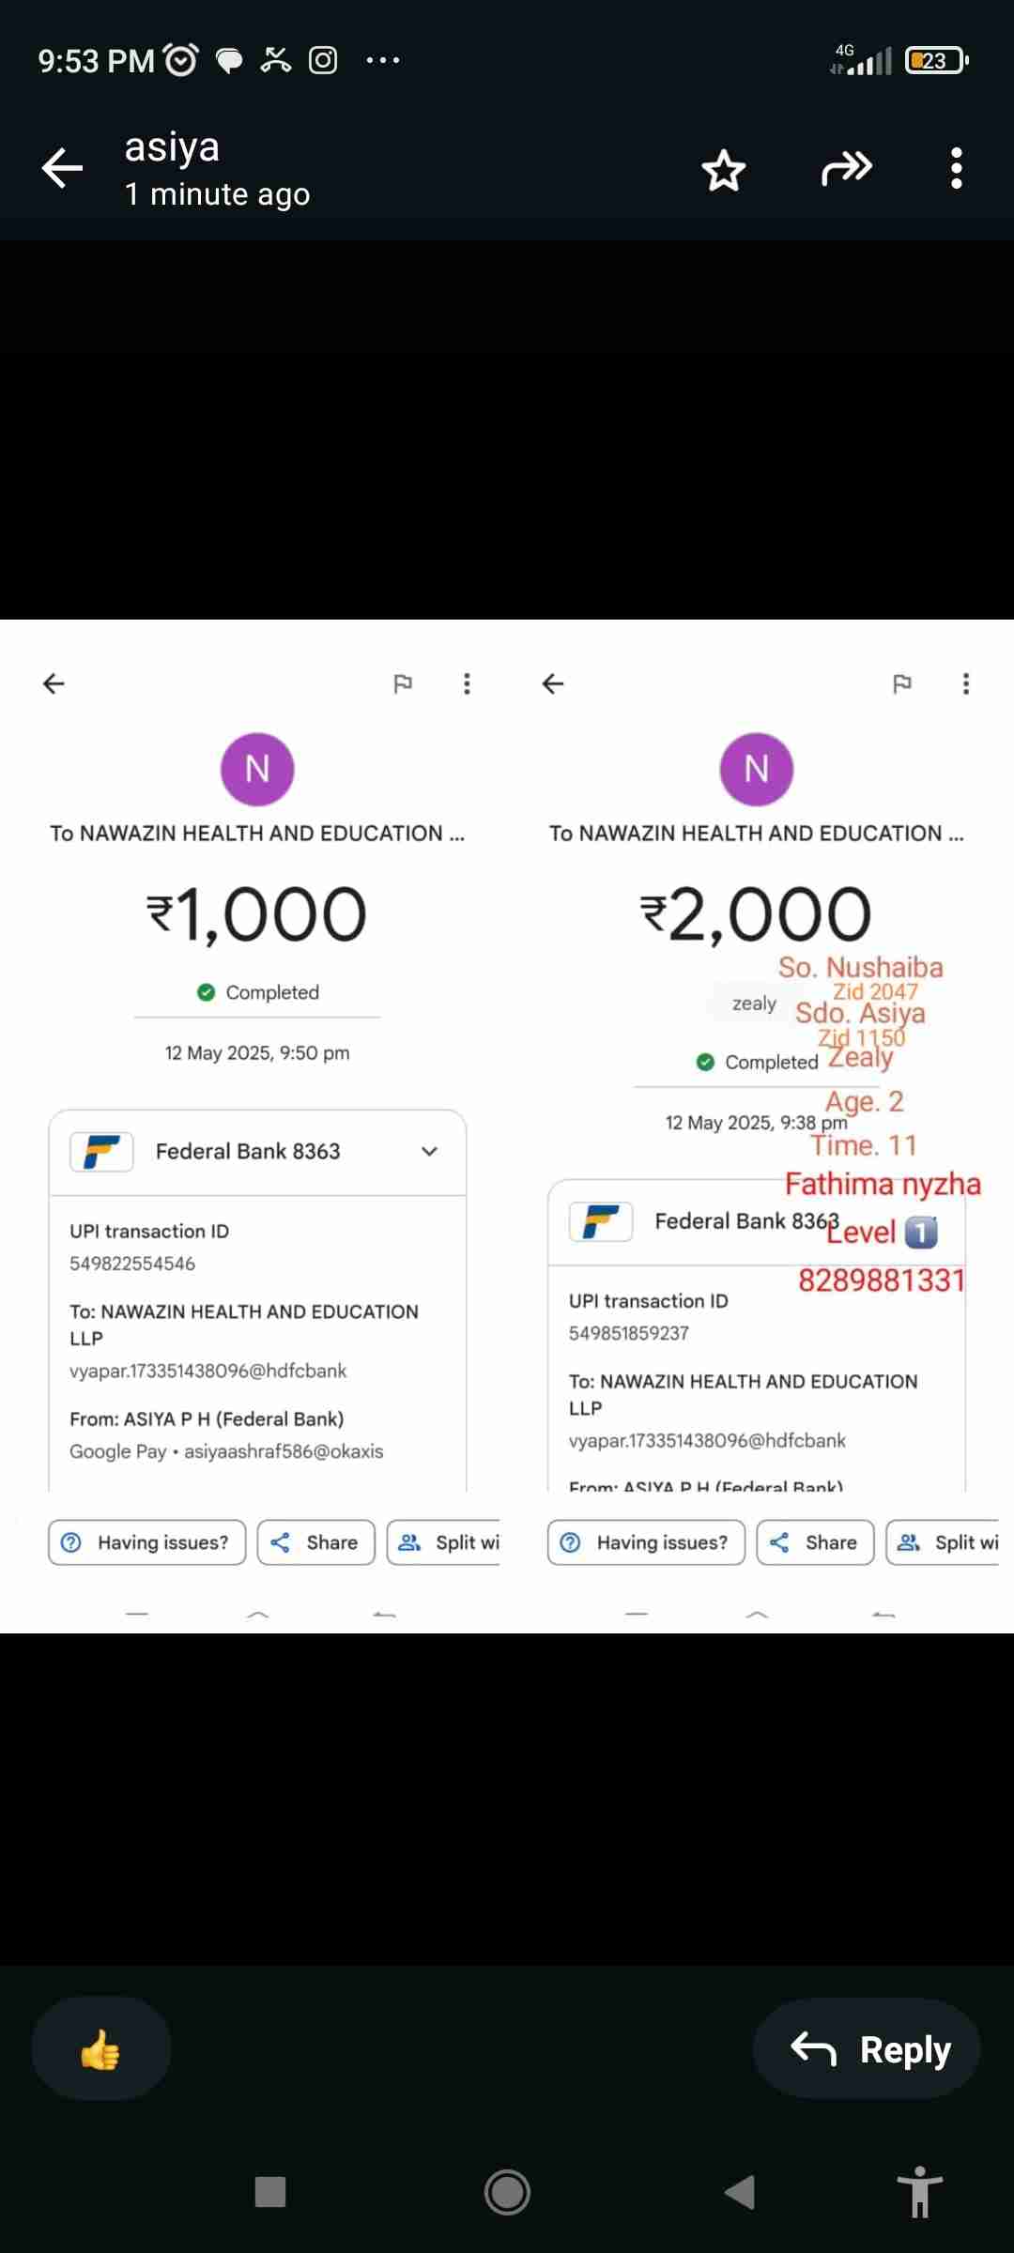The width and height of the screenshot is (1014, 2253).
Task: Tap Having issues? on ₹2,000 receipt
Action: coord(646,1542)
